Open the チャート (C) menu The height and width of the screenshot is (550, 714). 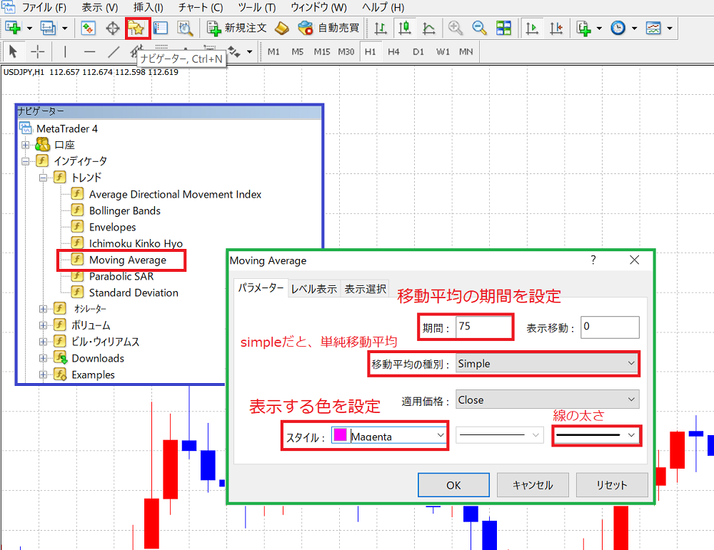click(x=201, y=7)
